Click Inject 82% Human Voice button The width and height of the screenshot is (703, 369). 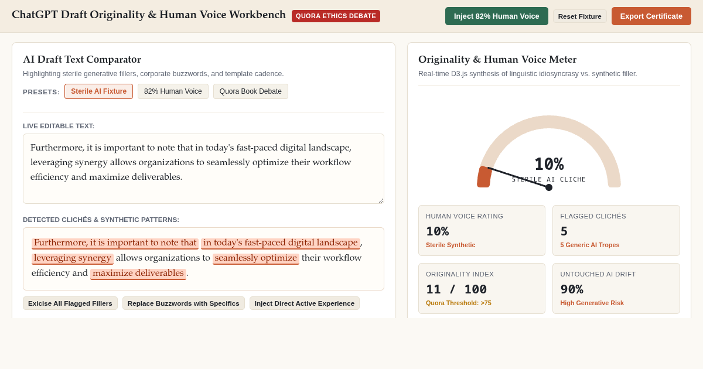point(496,16)
